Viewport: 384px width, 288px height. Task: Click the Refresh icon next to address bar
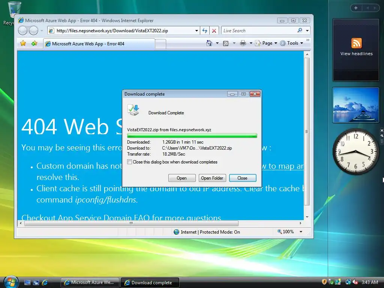click(x=205, y=31)
